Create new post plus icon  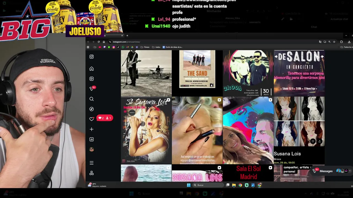pos(92,129)
